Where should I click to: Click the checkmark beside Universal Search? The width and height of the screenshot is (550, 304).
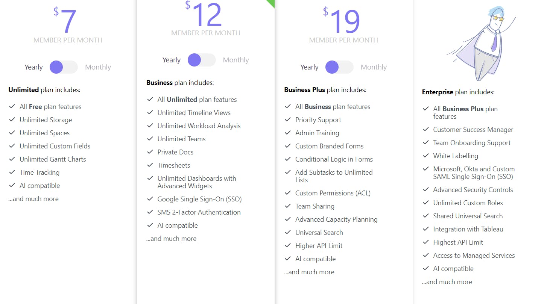pyautogui.click(x=288, y=233)
